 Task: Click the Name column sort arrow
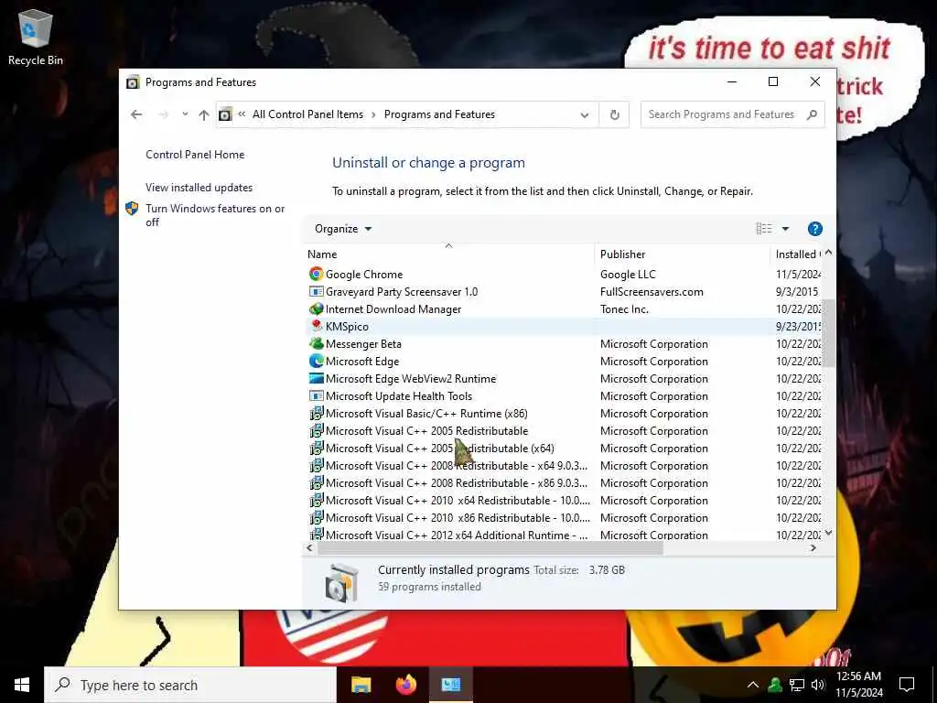coord(448,245)
